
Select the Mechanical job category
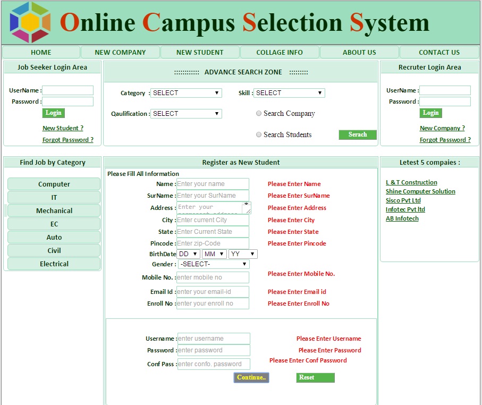(x=54, y=210)
